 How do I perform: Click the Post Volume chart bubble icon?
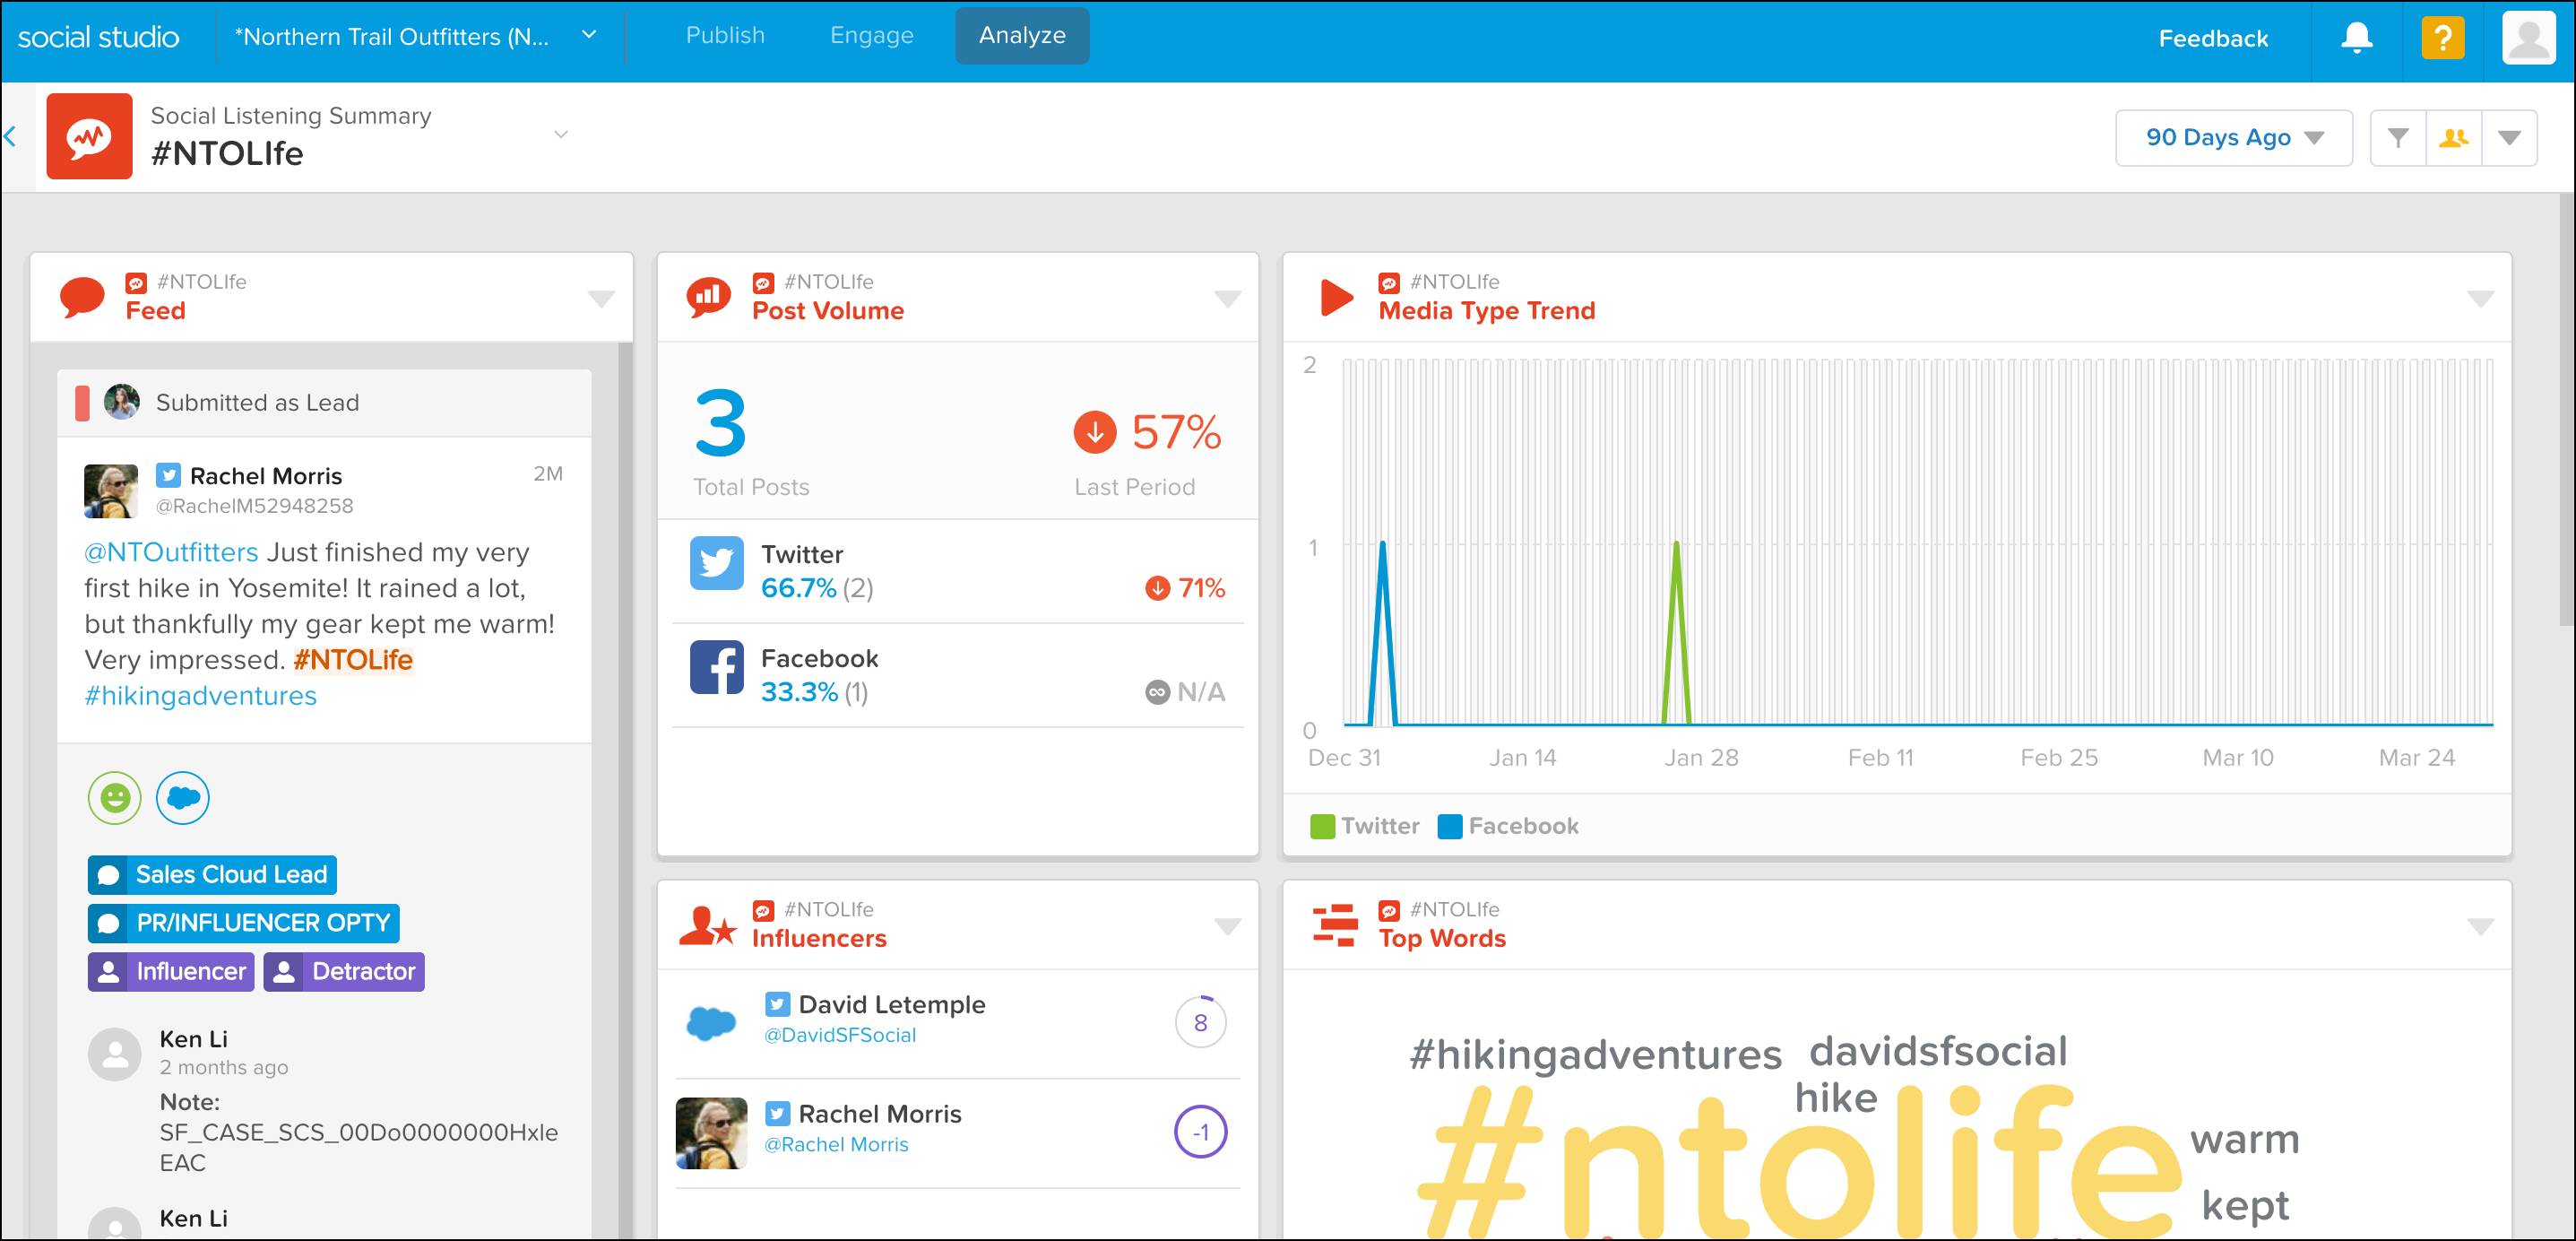coord(708,296)
